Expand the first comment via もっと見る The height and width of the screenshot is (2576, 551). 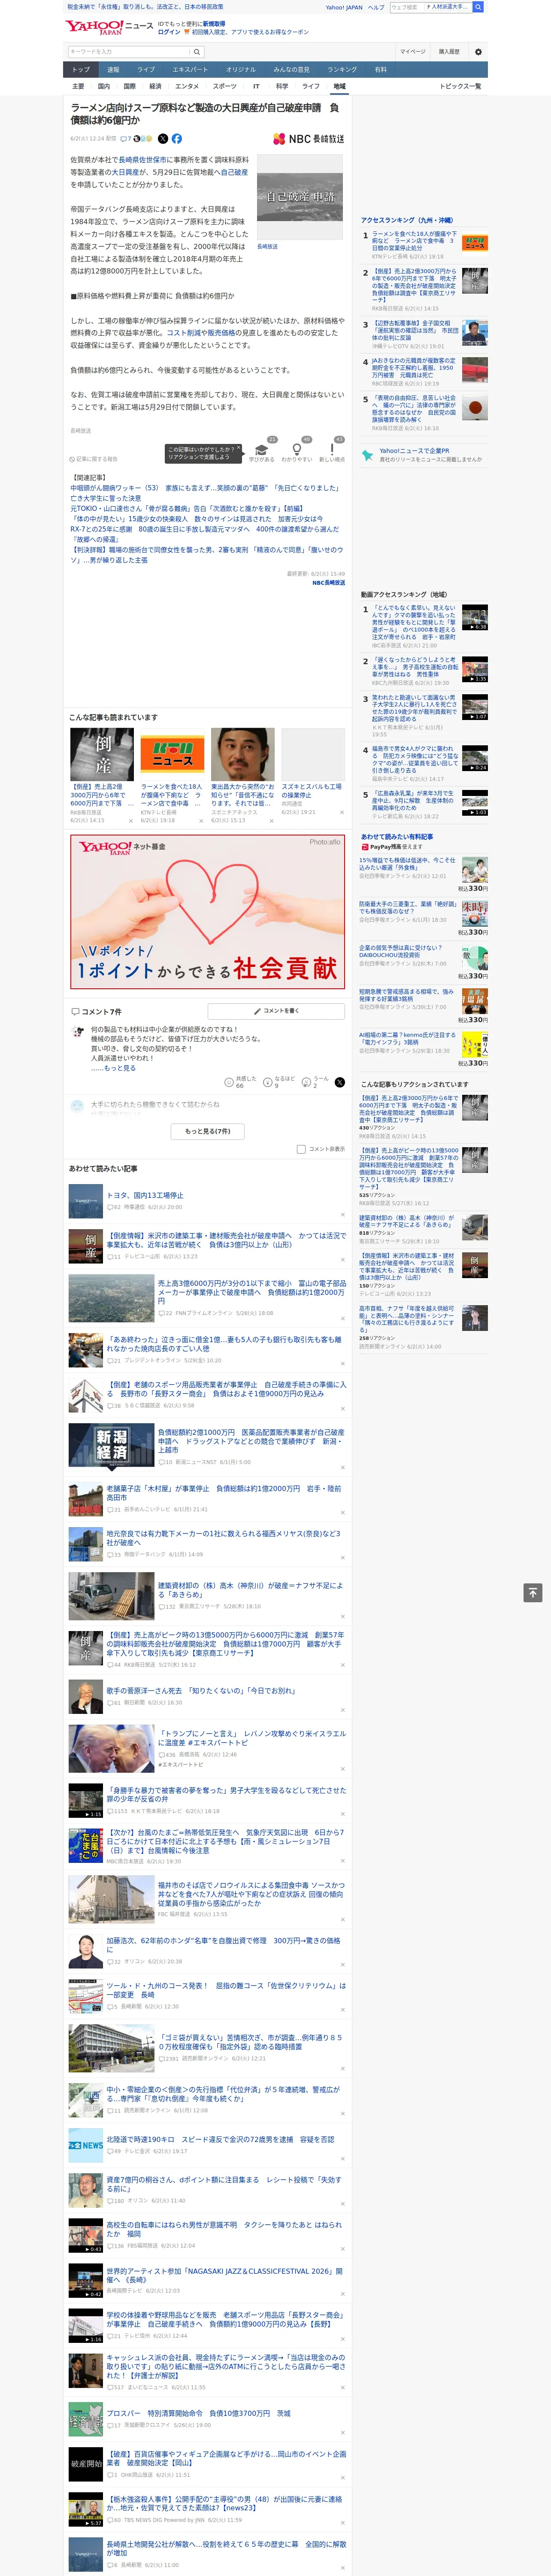tap(120, 1068)
